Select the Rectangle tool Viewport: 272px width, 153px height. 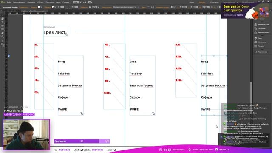(3, 26)
